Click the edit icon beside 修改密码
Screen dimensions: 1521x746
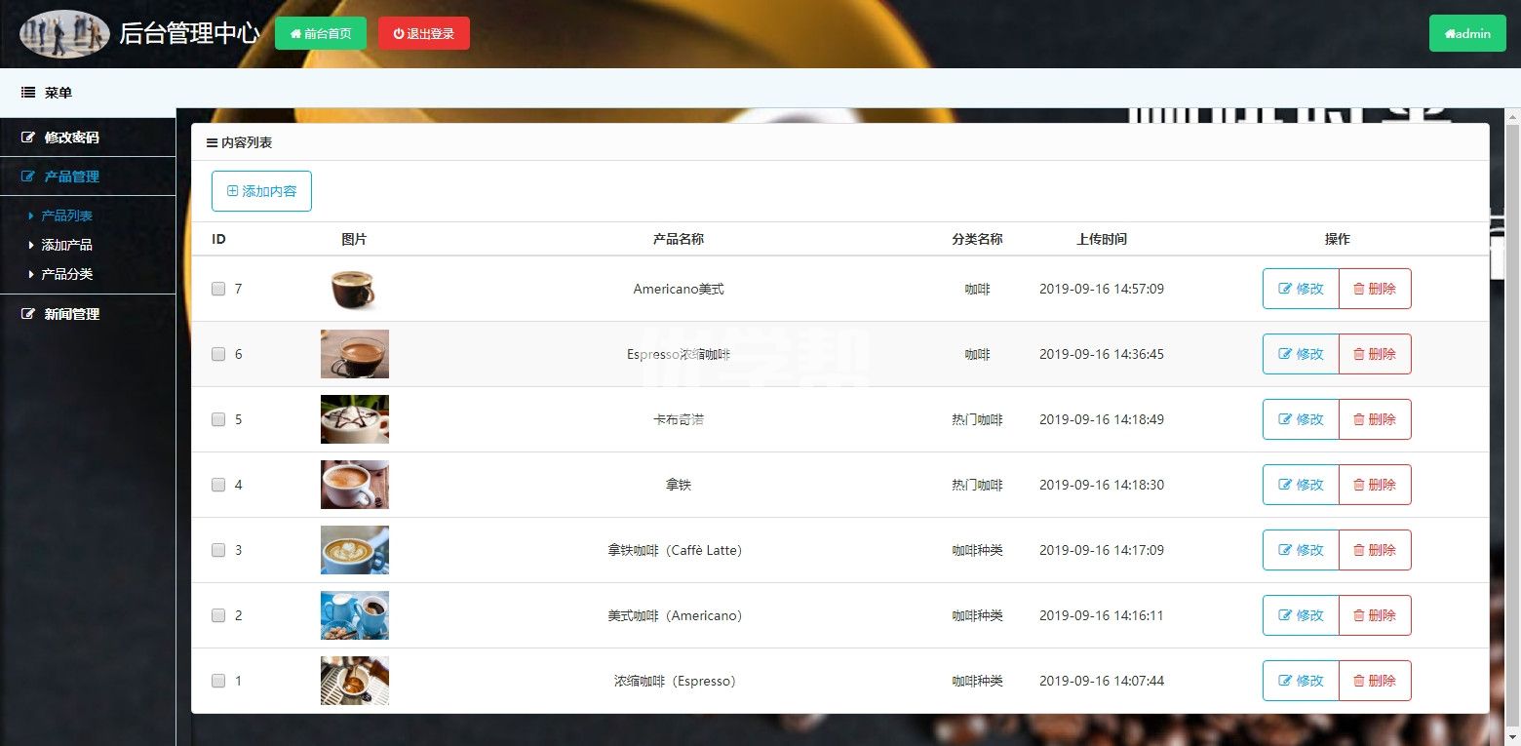click(28, 137)
